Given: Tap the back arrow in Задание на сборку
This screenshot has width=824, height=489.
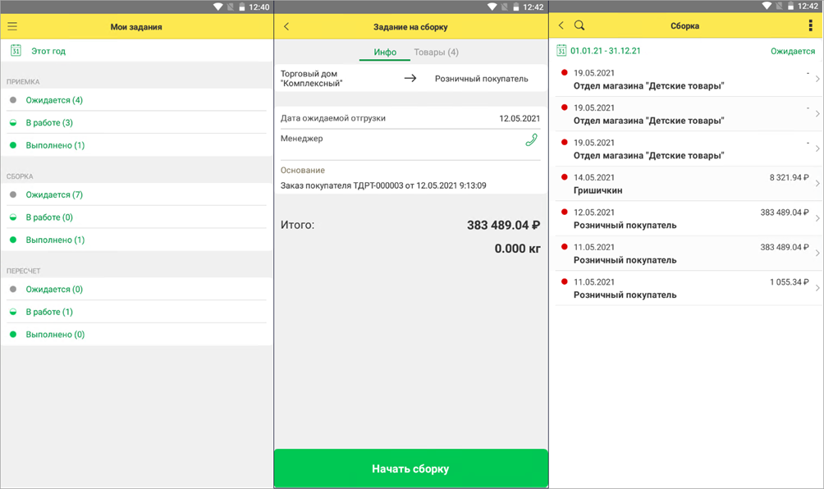Looking at the screenshot, I should (x=286, y=27).
